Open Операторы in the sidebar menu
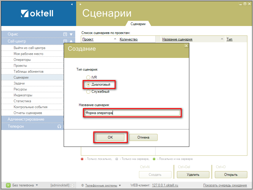253x190 pixels. [x=22, y=60]
